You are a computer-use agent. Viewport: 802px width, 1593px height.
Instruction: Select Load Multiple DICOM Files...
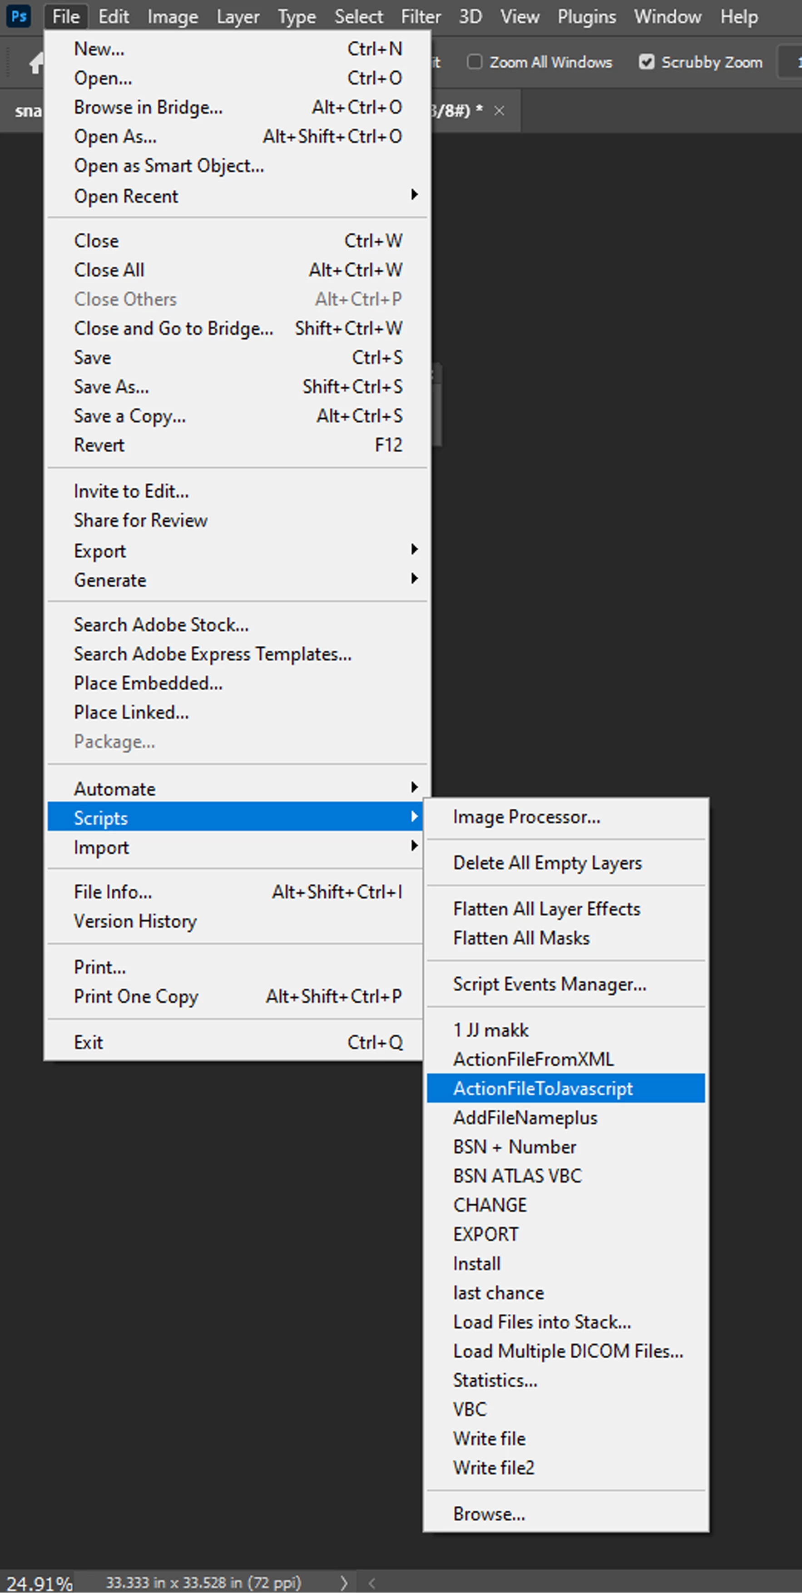tap(566, 1351)
